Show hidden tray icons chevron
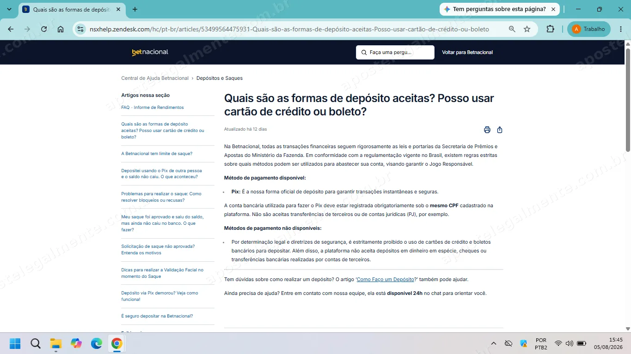This screenshot has height=354, width=631. click(494, 343)
